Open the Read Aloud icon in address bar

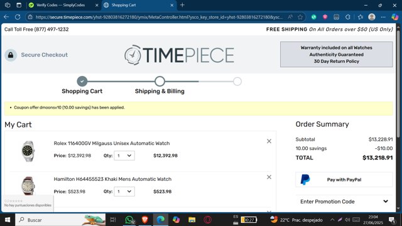tap(290, 17)
